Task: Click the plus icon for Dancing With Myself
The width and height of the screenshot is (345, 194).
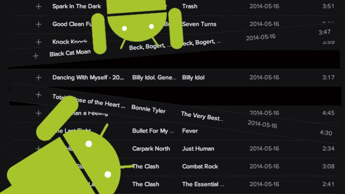Action: point(38,78)
